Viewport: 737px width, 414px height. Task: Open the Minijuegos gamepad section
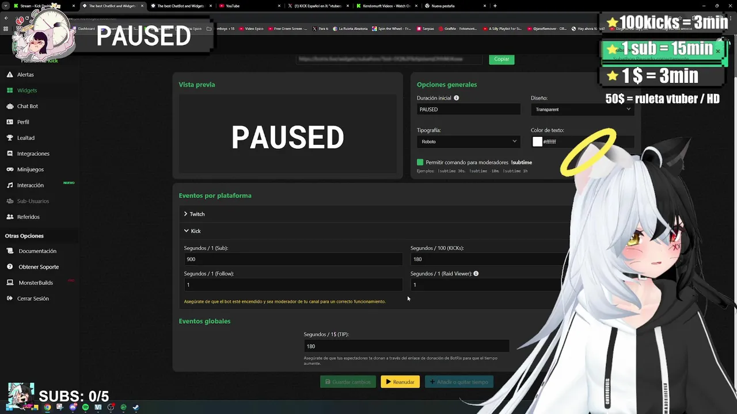click(30, 170)
